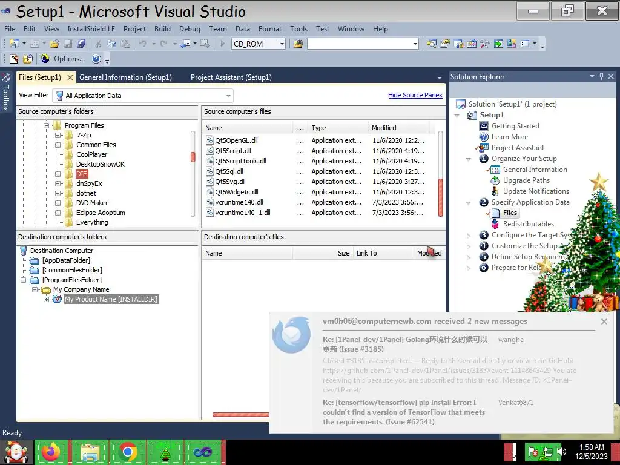Viewport: 620px width, 465px height.
Task: Open File Explorer from the taskbar
Action: pyautogui.click(x=90, y=452)
